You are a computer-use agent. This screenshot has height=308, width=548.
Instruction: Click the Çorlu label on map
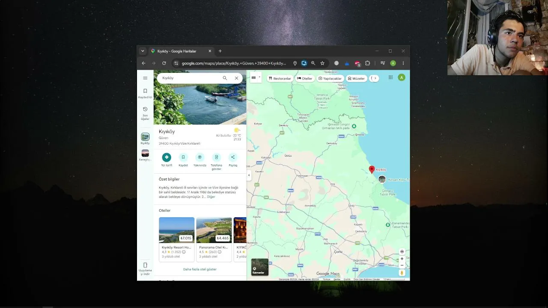click(x=338, y=252)
